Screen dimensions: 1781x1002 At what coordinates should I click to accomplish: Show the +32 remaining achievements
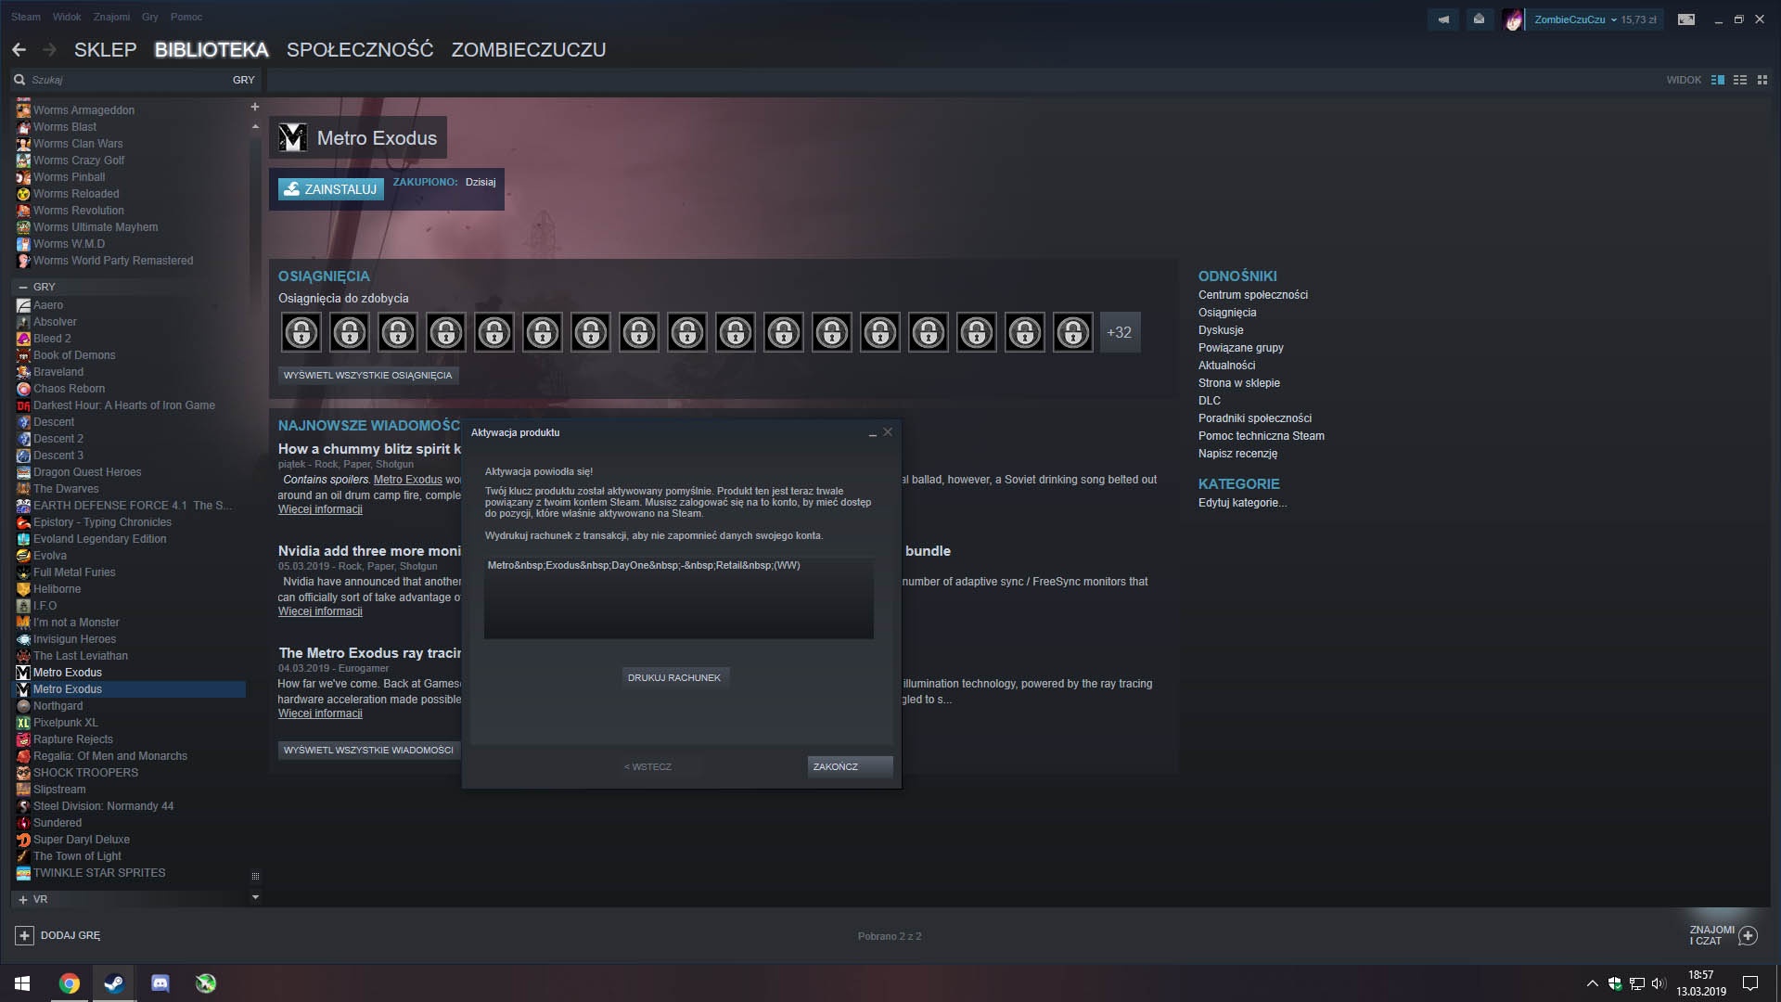pos(1120,332)
